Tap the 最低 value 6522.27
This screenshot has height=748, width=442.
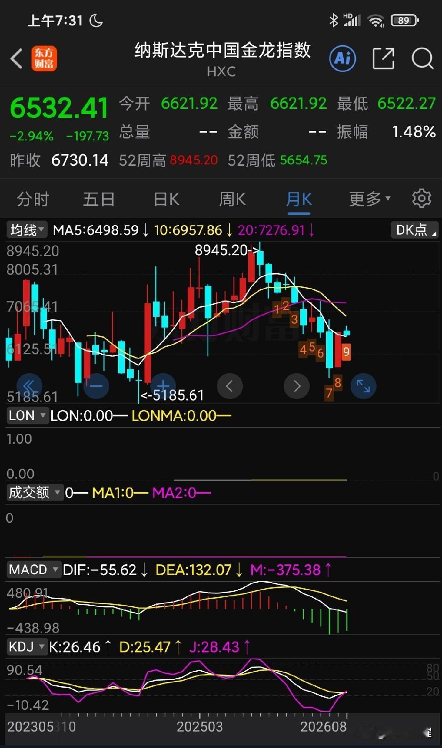tap(407, 103)
